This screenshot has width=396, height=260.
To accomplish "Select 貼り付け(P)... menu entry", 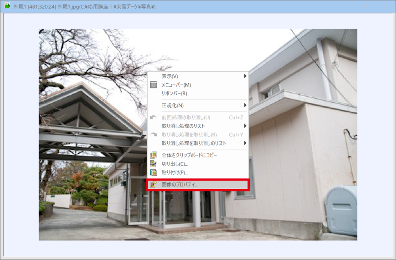I will (175, 172).
